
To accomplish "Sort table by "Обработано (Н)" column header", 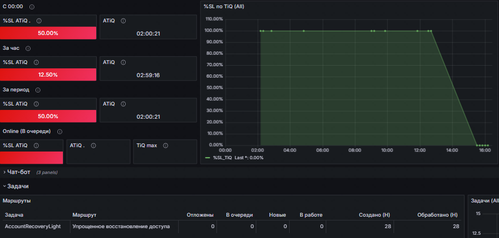I will tap(437, 215).
